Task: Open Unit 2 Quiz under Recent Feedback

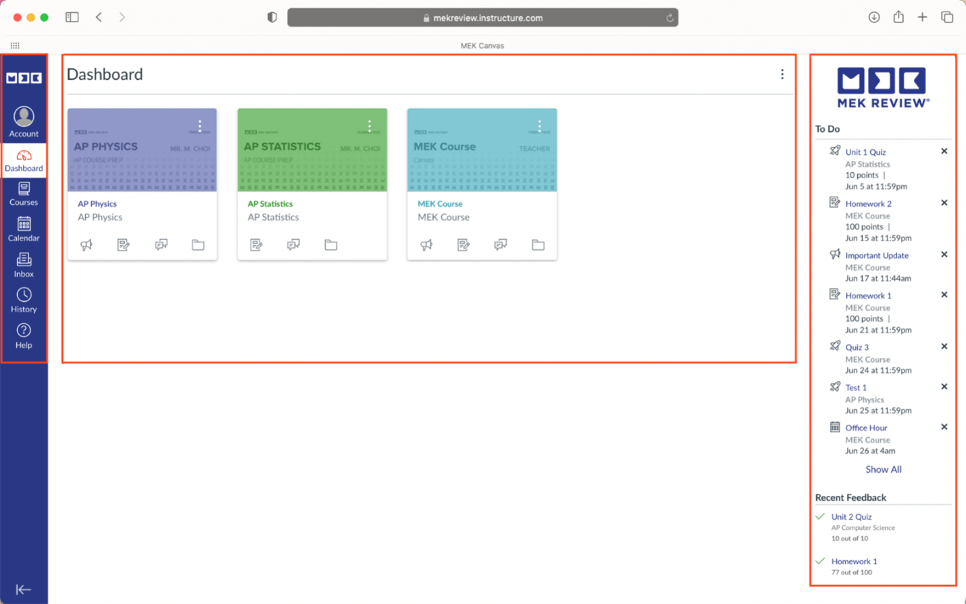Action: click(x=851, y=516)
